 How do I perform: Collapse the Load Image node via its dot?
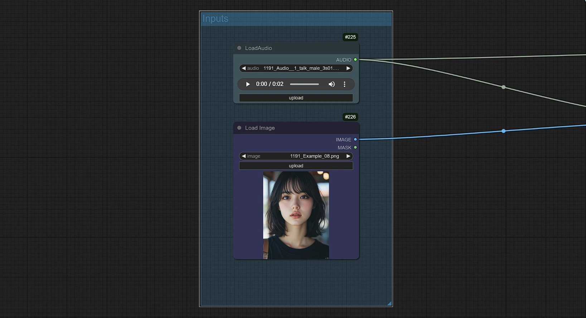(x=239, y=128)
